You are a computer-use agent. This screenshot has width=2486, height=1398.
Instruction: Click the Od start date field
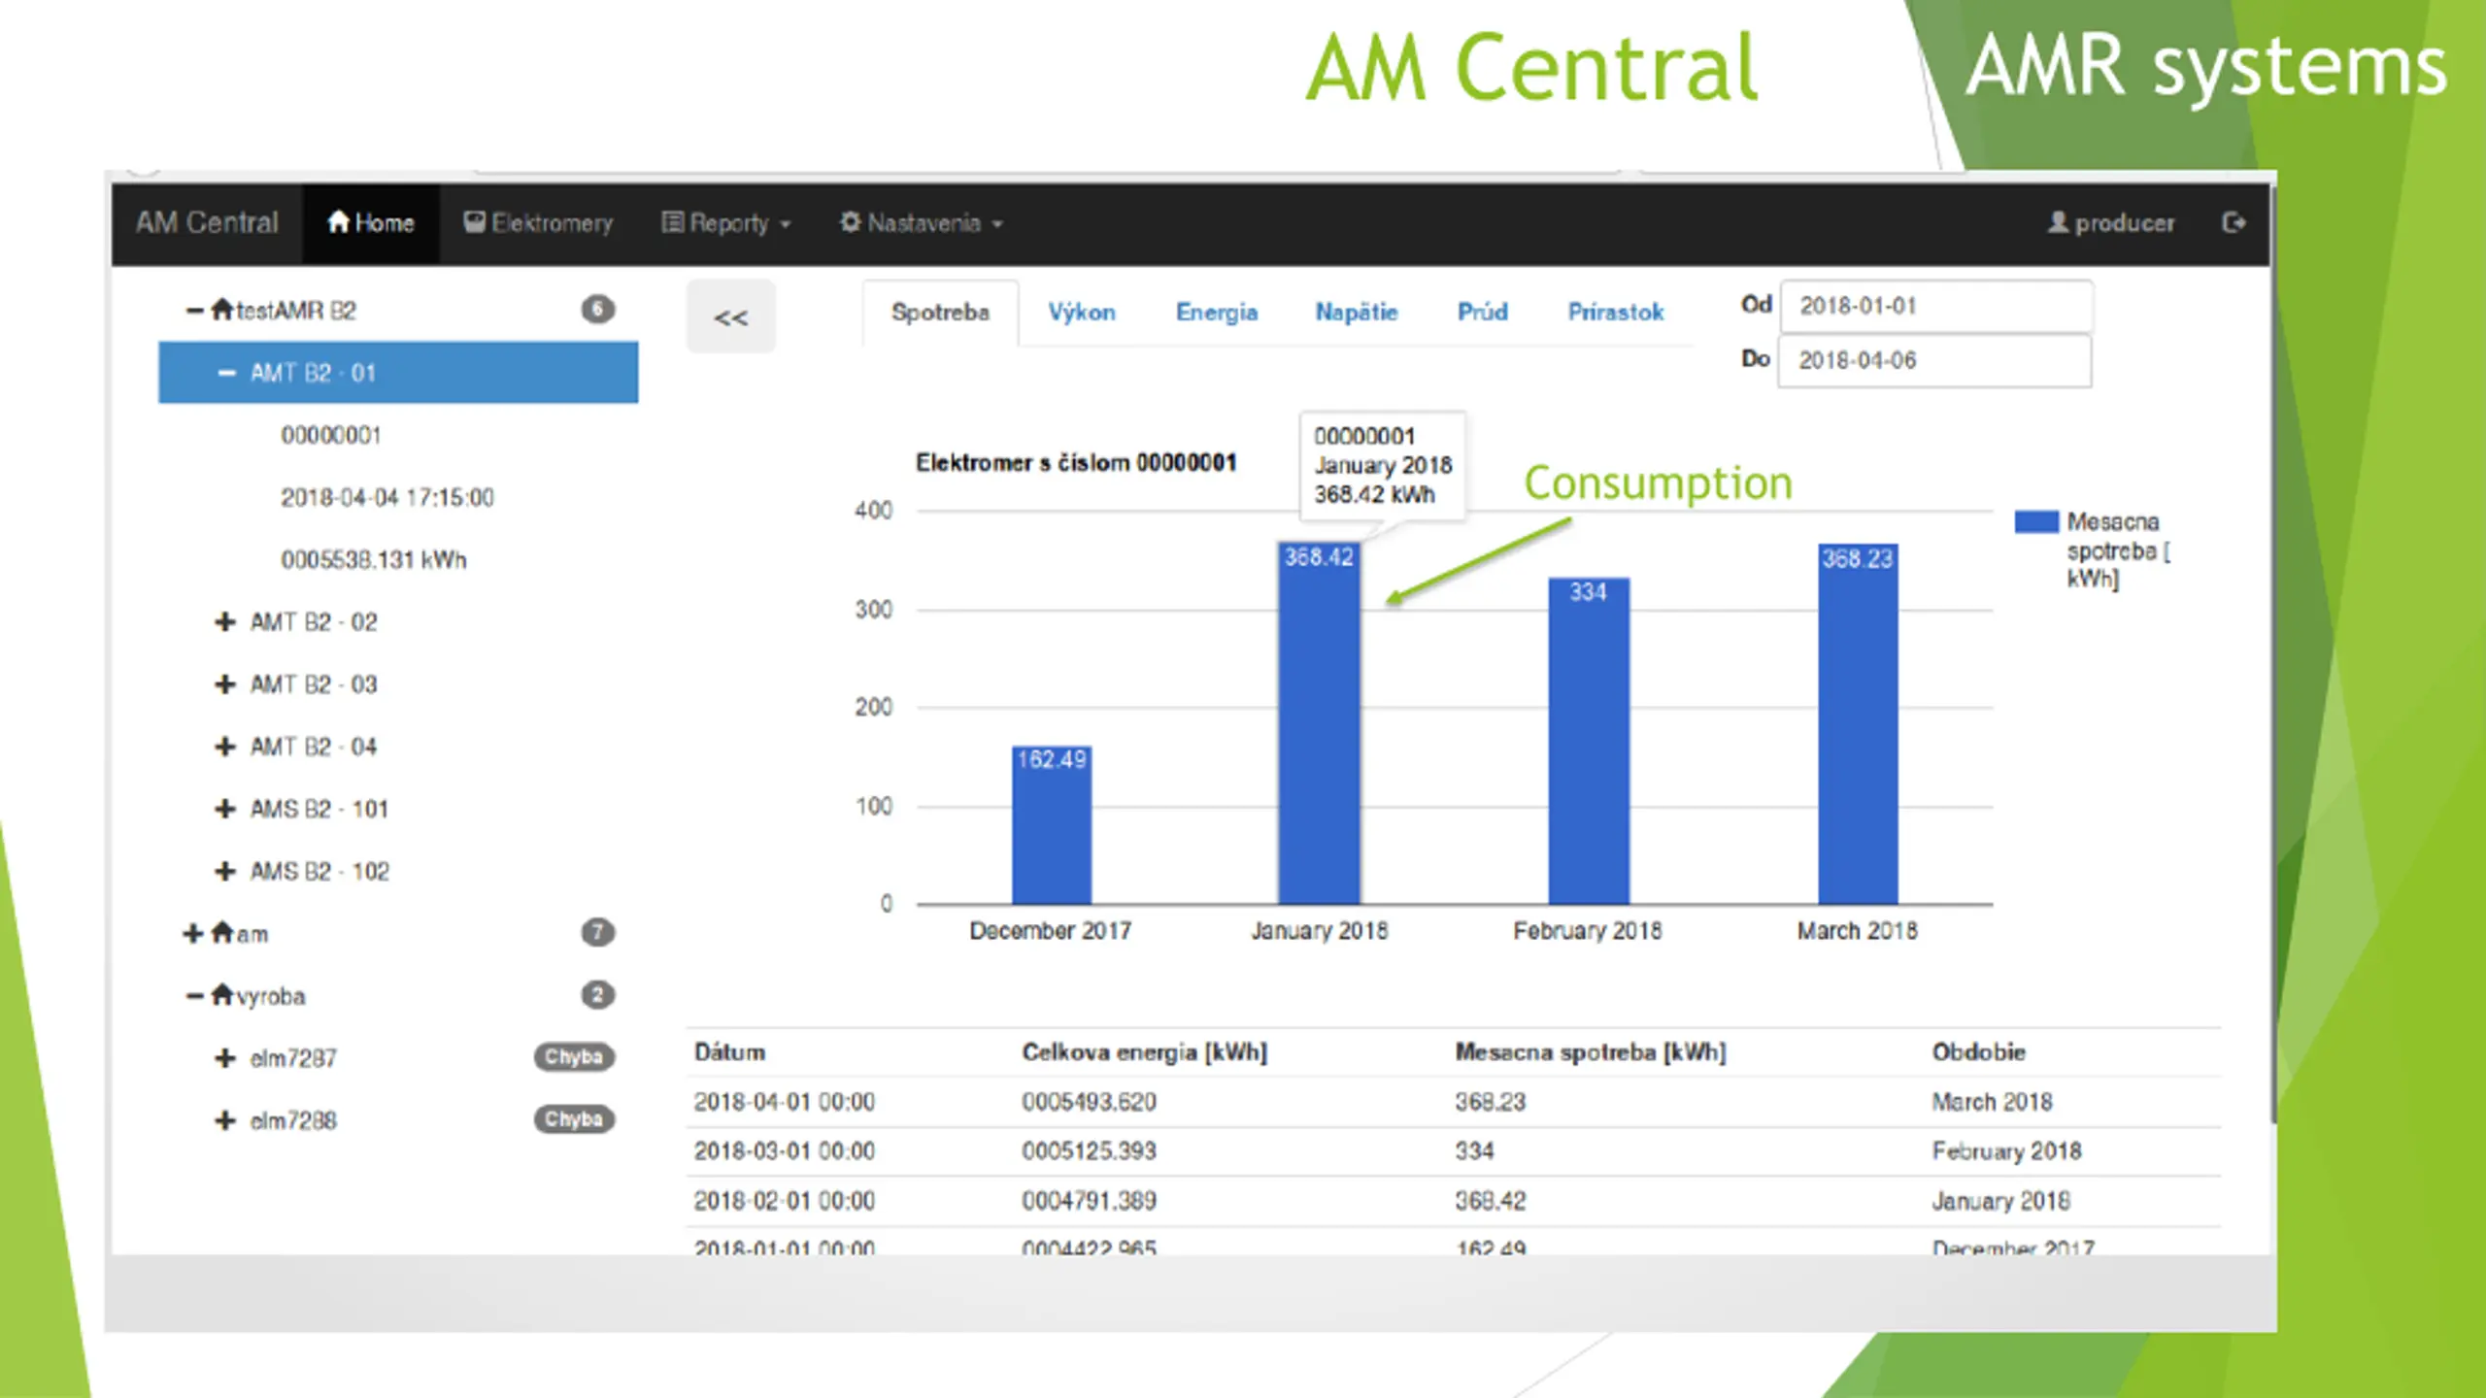[x=1936, y=306]
